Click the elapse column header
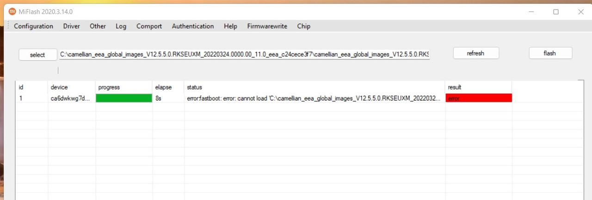Screen dimensions: 592x200 (x=168, y=87)
